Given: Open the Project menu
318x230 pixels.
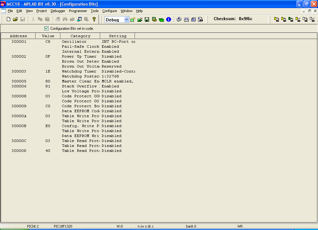Looking at the screenshot, I should coord(42,11).
